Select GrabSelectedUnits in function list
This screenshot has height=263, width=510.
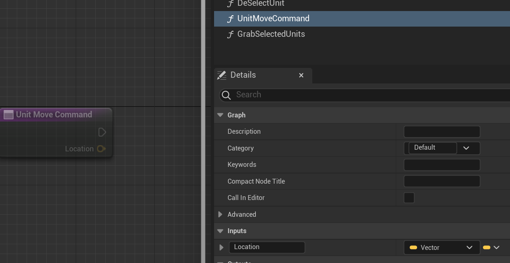click(271, 34)
